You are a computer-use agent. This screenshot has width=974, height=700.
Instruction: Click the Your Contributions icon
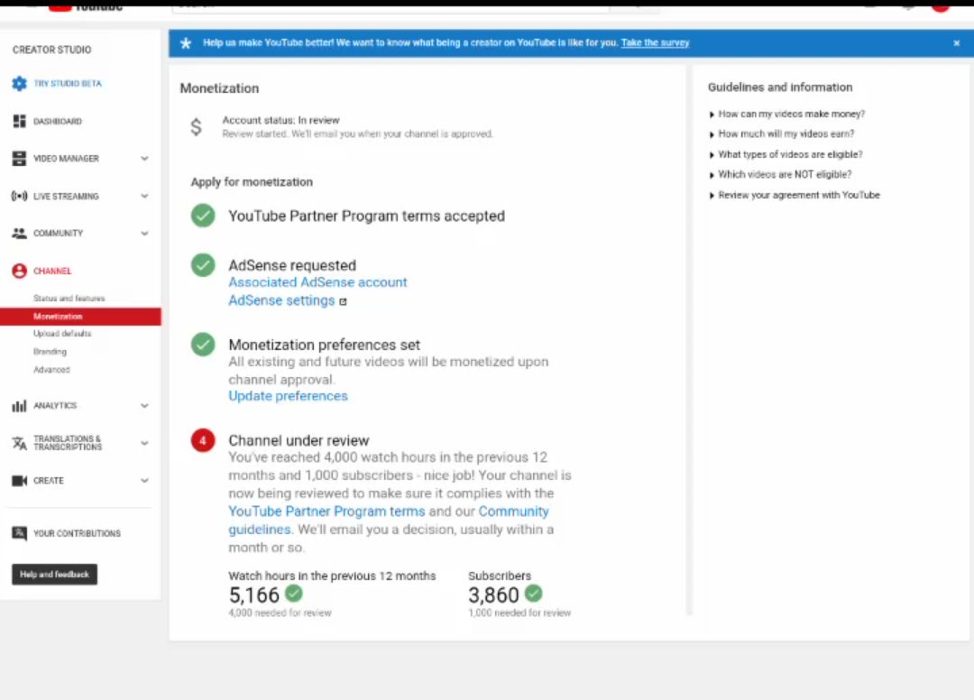[19, 533]
